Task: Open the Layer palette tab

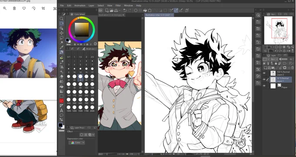Action: pos(272,56)
